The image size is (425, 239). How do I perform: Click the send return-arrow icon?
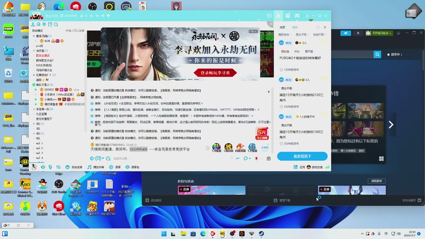point(237,158)
